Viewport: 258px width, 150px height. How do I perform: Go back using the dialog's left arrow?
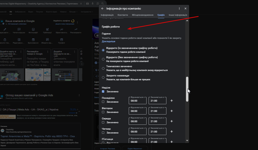[102, 8]
